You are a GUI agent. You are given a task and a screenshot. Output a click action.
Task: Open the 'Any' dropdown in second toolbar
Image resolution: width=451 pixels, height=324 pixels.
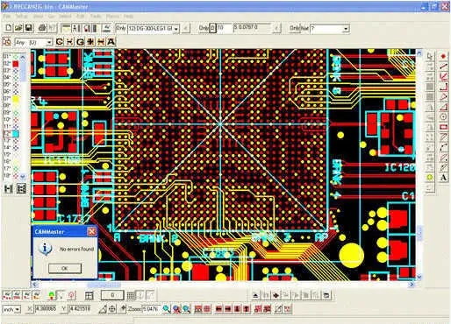[49, 43]
